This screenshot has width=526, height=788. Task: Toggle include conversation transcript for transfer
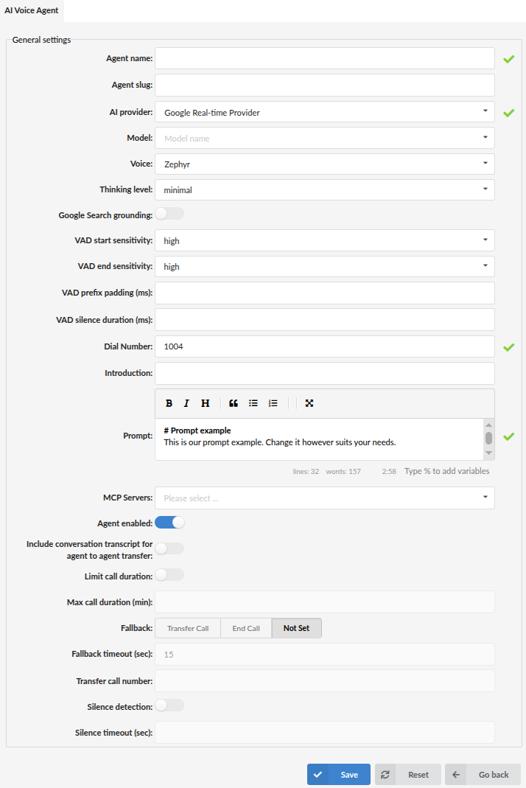169,548
